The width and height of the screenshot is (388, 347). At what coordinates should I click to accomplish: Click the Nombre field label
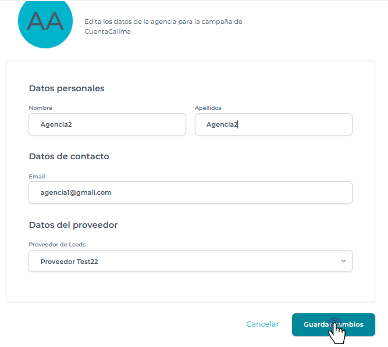tap(40, 108)
